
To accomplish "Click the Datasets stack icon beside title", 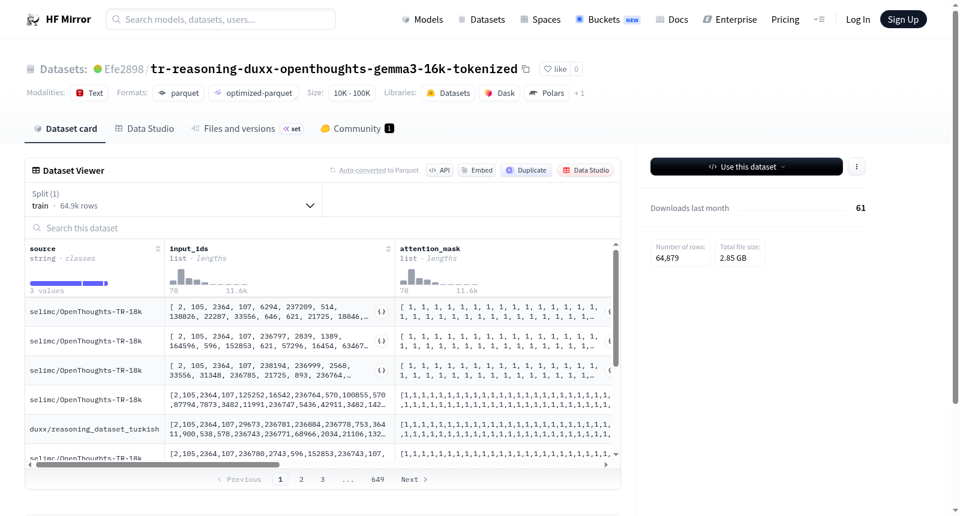I will coord(31,70).
